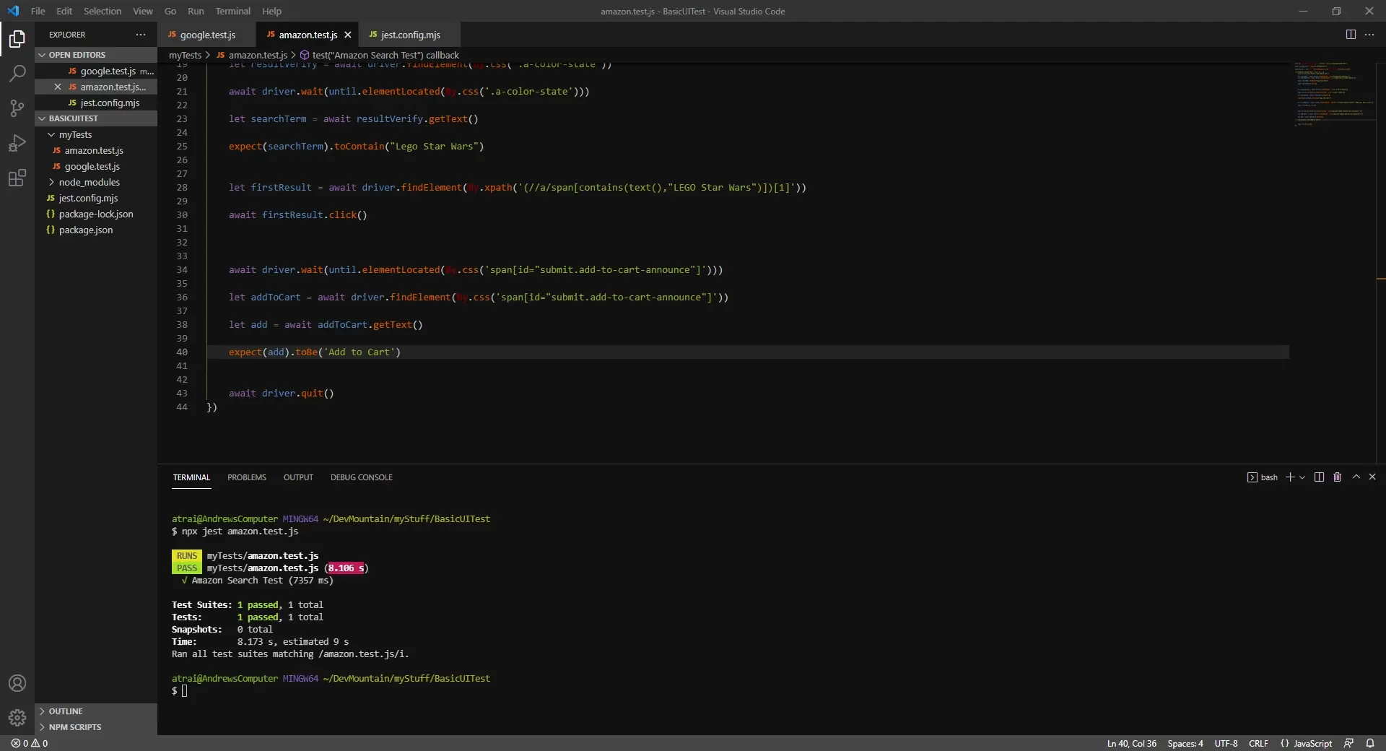This screenshot has height=751, width=1386.
Task: Open Manage gear icon in activity bar
Action: click(x=17, y=718)
